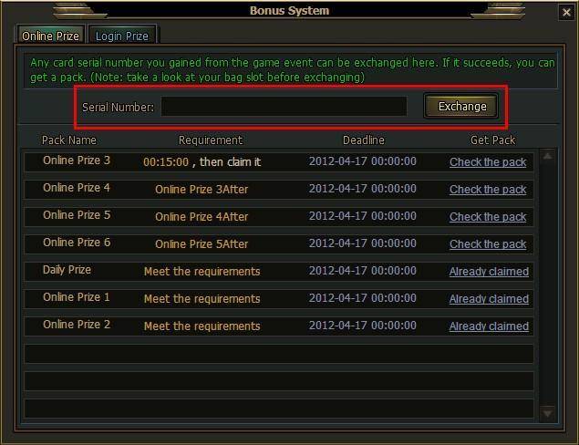Select the Daily Prize row name
The height and width of the screenshot is (445, 579).
coord(67,270)
